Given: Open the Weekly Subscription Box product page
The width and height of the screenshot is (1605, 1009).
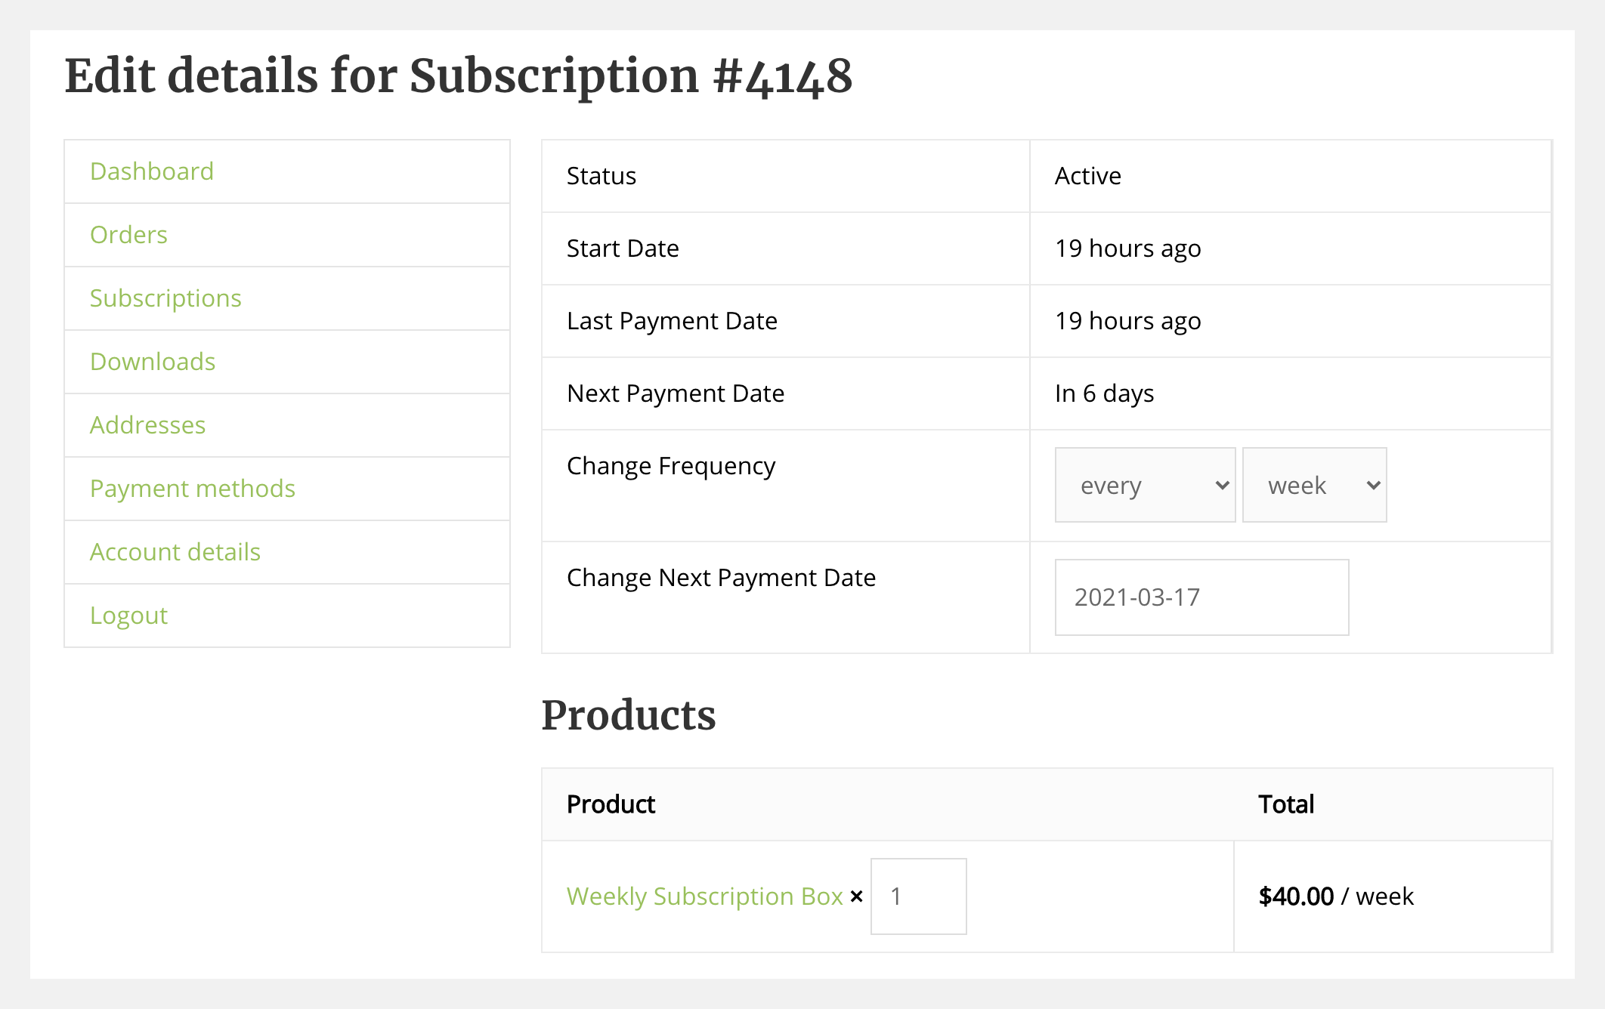Looking at the screenshot, I should [704, 896].
